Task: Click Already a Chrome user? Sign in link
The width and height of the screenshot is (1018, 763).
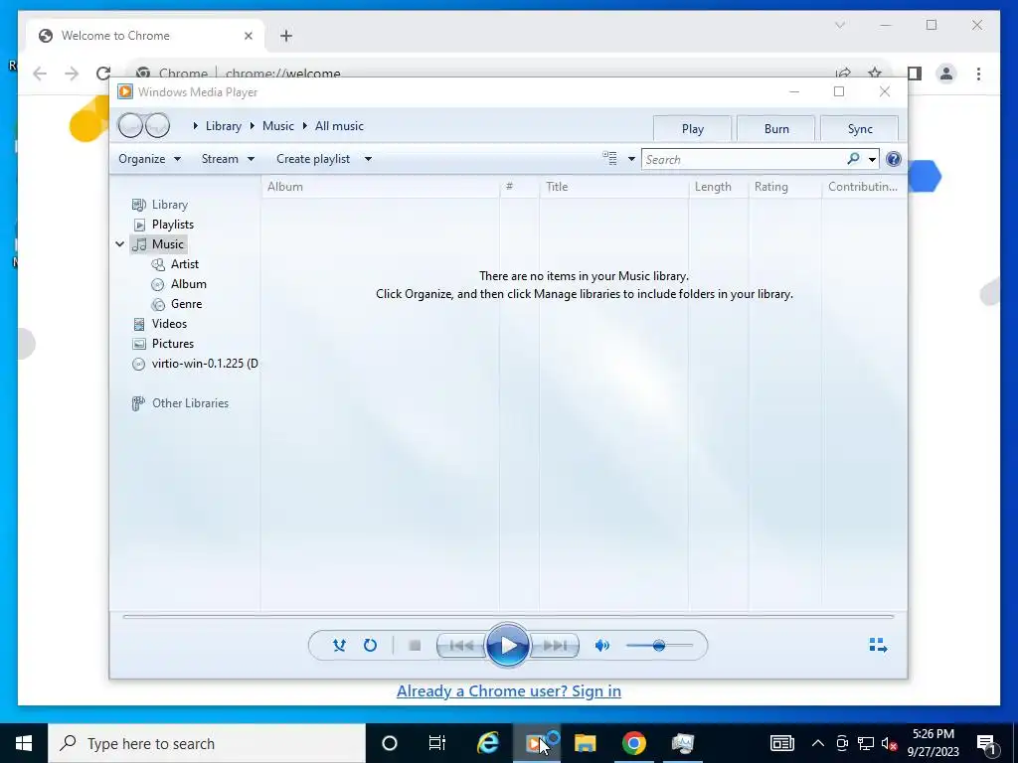Action: 508,691
